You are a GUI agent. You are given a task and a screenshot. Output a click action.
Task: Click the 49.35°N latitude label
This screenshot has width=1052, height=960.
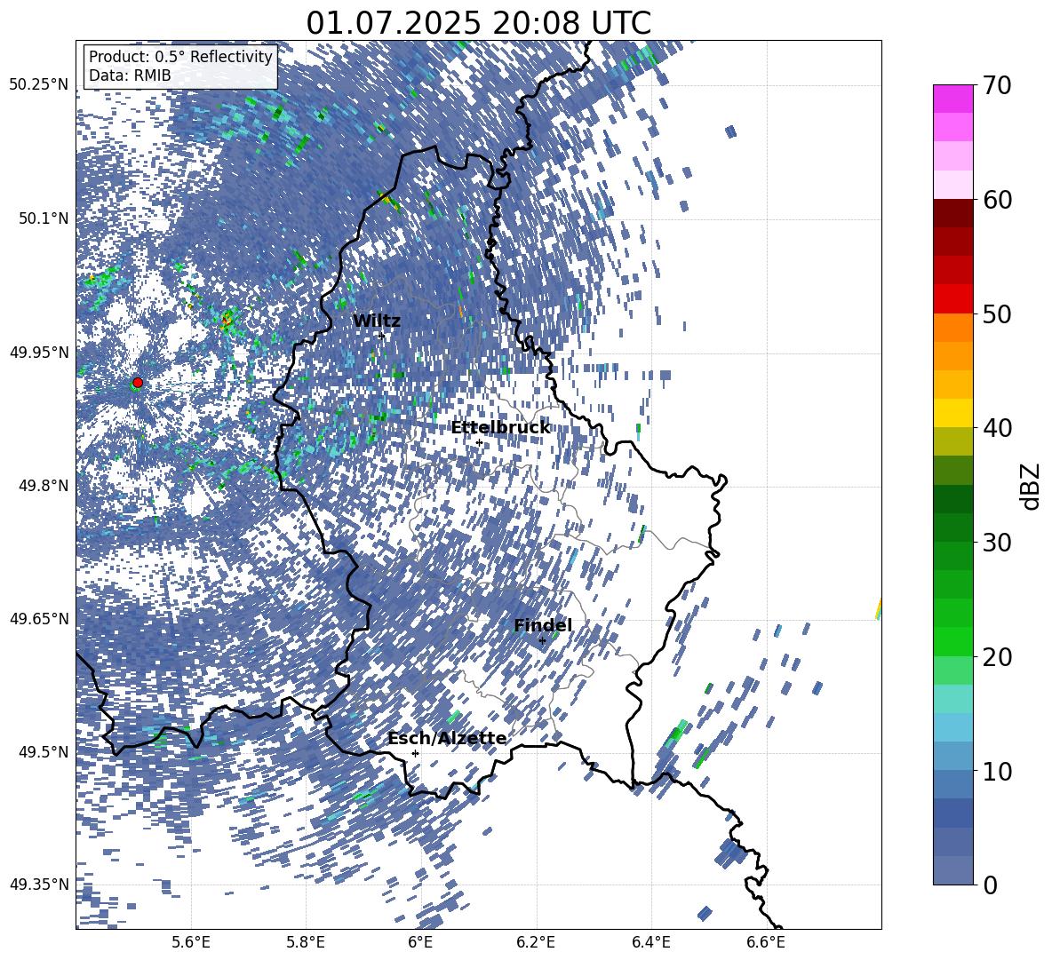point(39,885)
